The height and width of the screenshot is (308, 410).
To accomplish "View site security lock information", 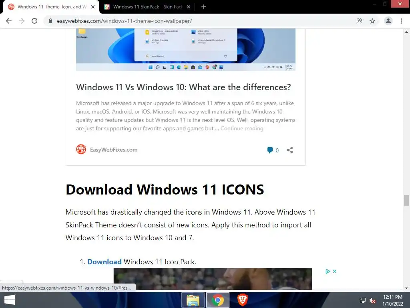I will (50, 21).
